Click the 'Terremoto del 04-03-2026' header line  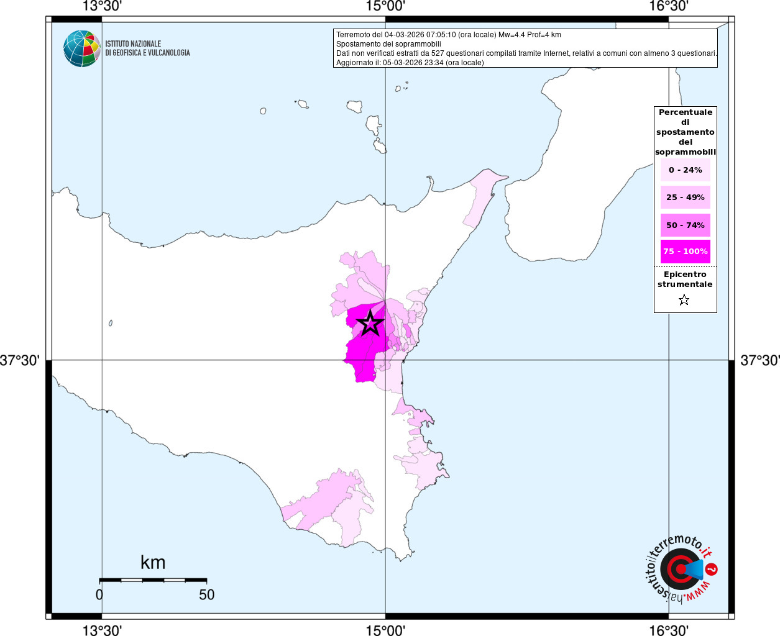449,35
